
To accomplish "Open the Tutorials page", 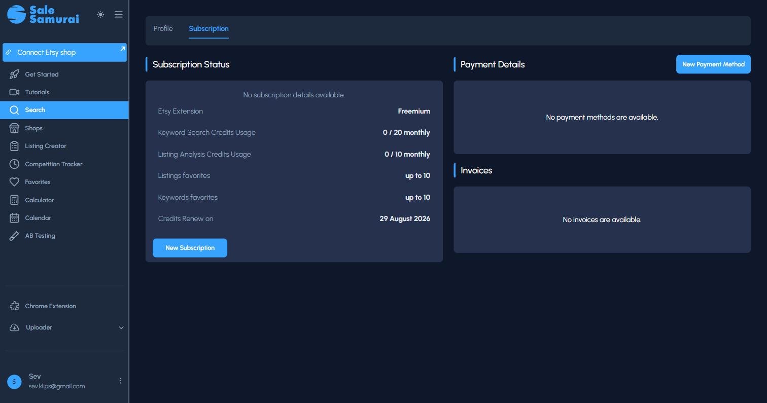I will click(64, 92).
